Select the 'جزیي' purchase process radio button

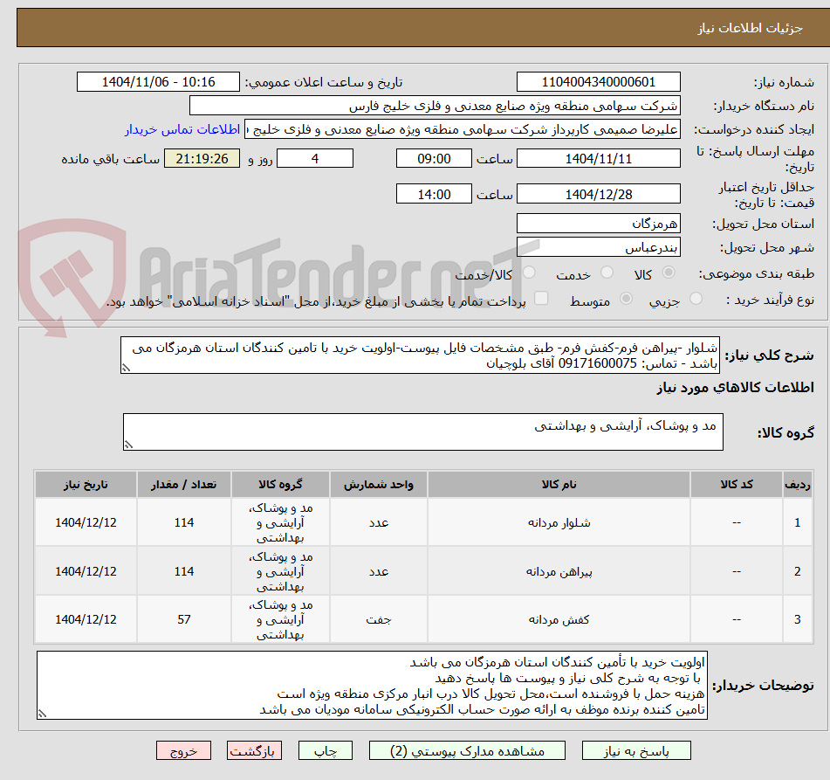click(696, 298)
